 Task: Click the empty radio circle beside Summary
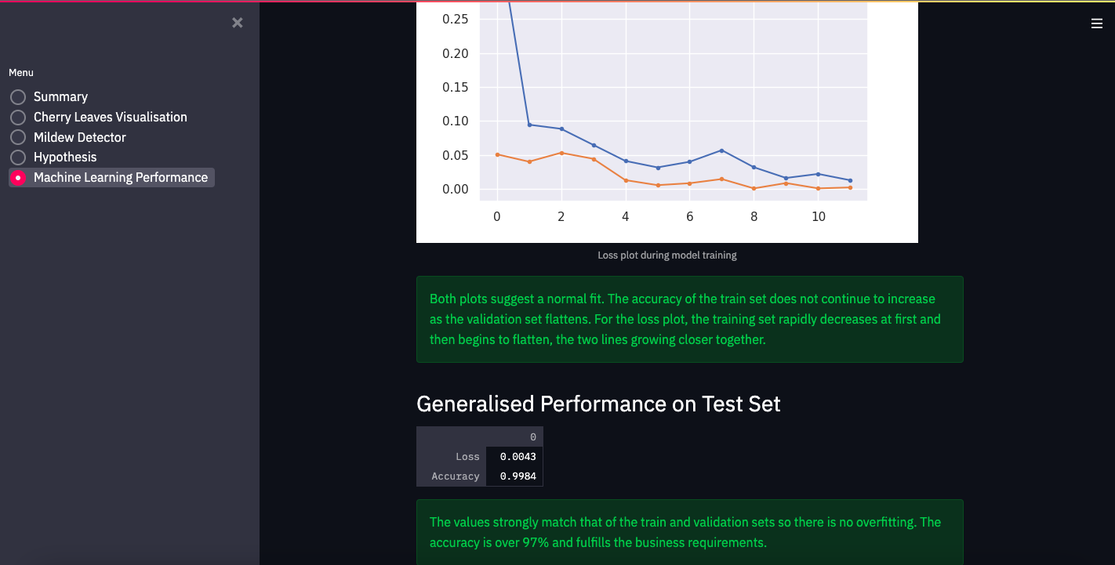coord(18,96)
